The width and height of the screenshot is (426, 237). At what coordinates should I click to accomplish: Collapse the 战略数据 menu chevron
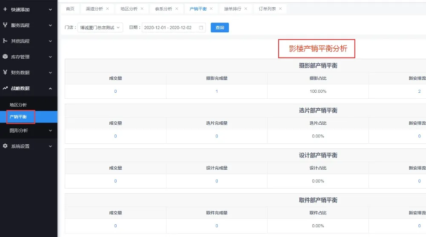50,89
